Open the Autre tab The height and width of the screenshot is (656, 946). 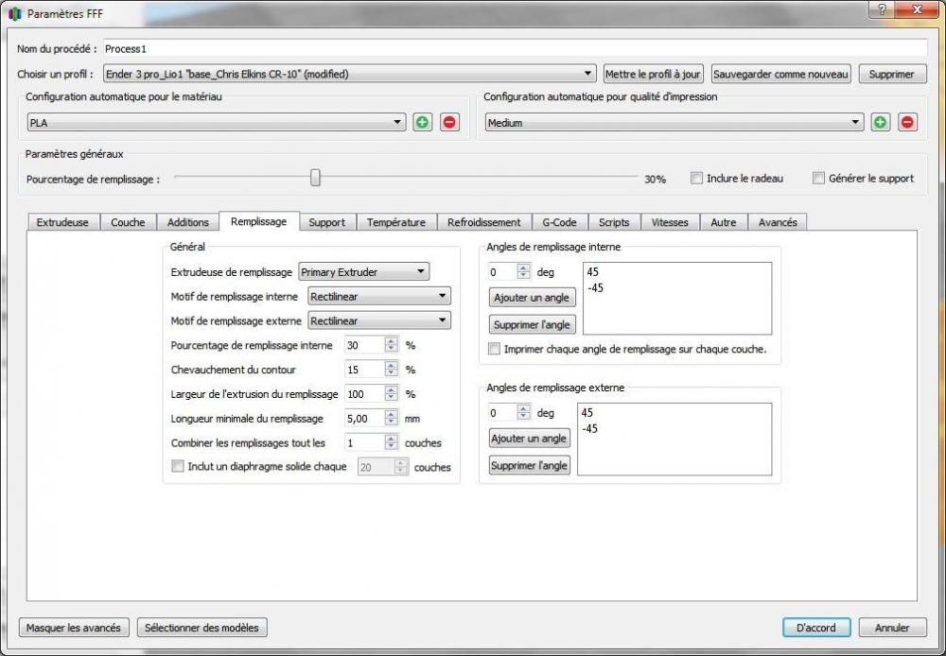pyautogui.click(x=724, y=222)
